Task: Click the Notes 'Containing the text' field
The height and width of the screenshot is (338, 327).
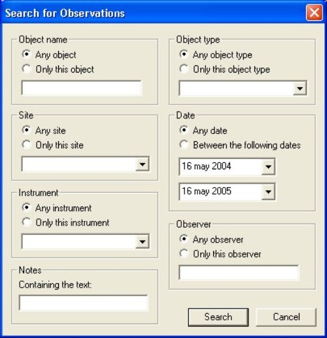Action: point(84,303)
